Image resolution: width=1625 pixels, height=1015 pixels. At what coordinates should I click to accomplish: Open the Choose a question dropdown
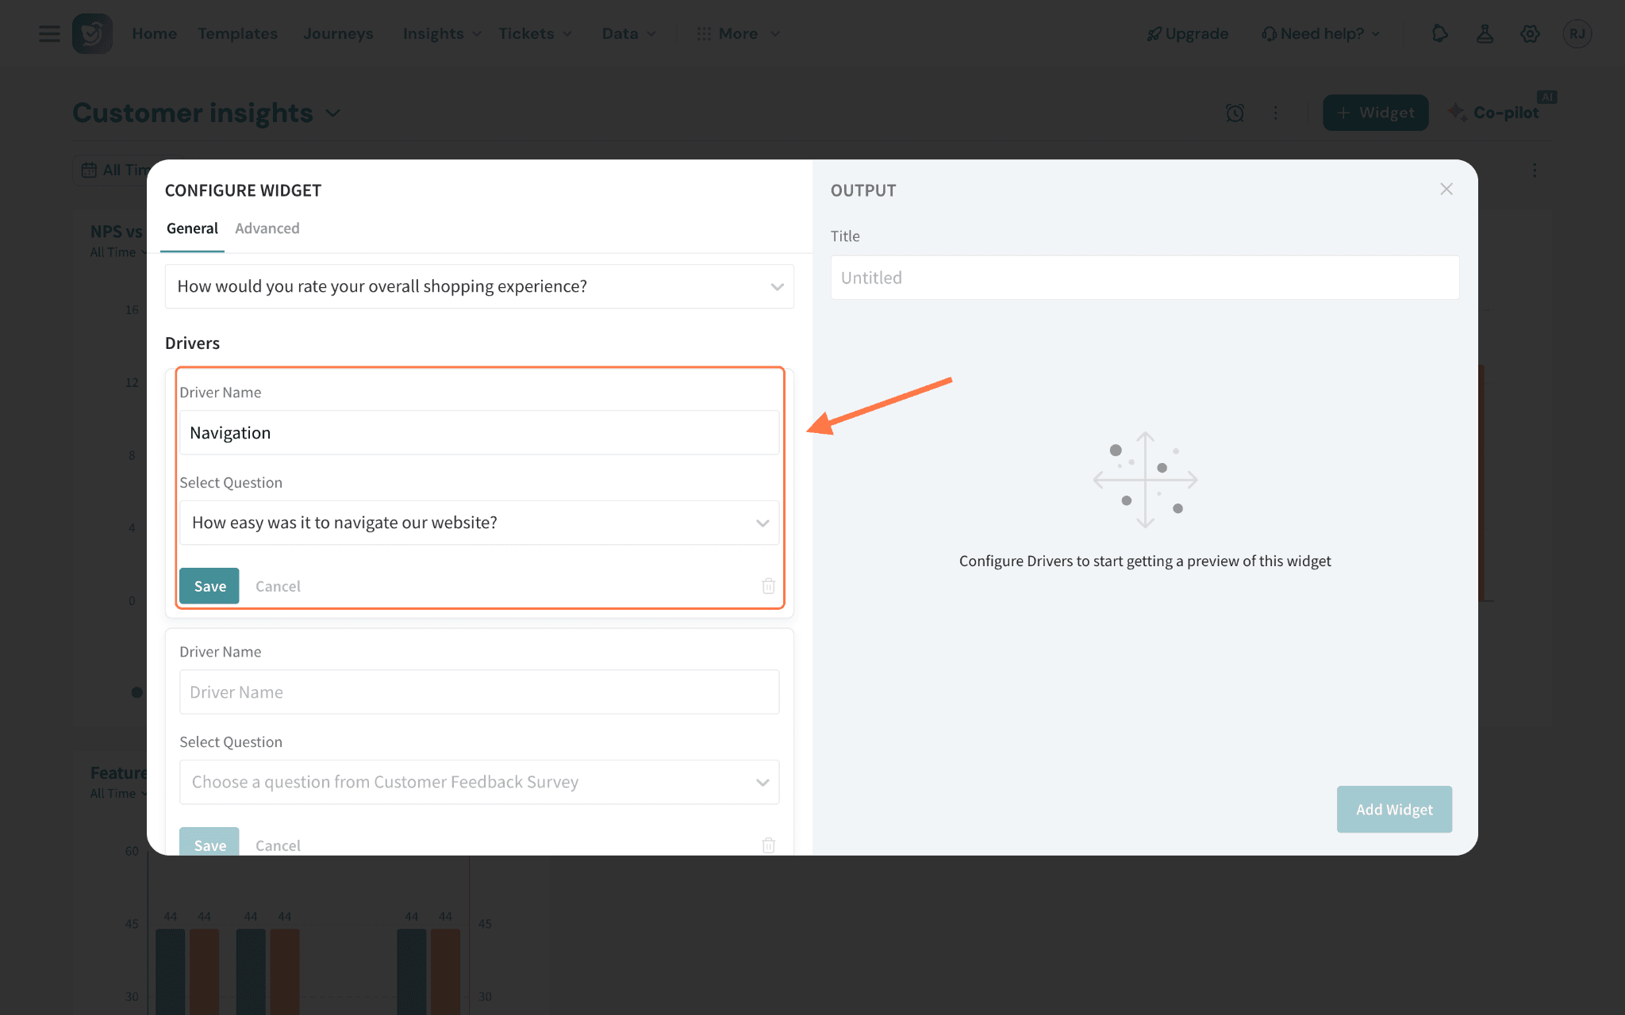click(479, 782)
